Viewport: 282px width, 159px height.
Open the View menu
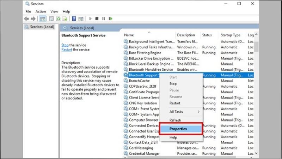point(54,11)
